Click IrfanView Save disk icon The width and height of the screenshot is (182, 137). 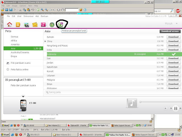tap(11, 10)
